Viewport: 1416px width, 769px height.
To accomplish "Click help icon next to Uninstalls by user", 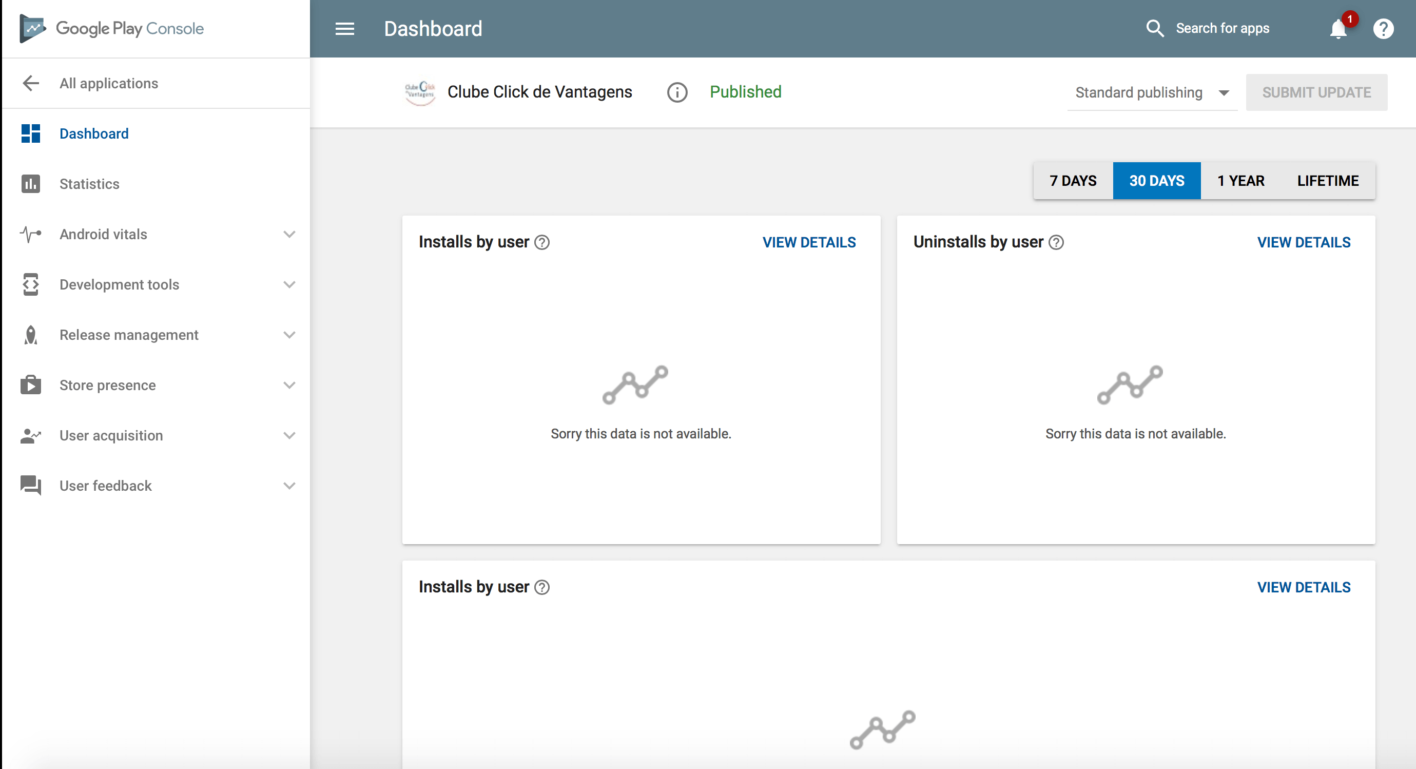I will click(1056, 242).
